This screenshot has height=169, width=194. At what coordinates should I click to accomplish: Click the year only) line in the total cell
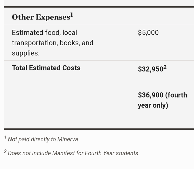(x=153, y=105)
